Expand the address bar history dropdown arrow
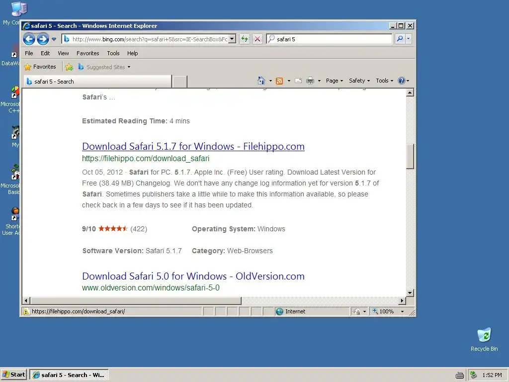Screen dimensions: 509x382 click(232, 39)
